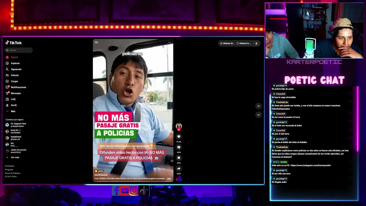The image size is (366, 206).
Task: Share the video with the arrow icon
Action: (x=179, y=169)
